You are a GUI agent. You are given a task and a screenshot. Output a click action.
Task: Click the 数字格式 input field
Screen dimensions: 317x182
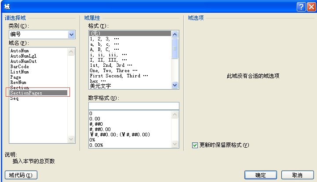[134, 106]
